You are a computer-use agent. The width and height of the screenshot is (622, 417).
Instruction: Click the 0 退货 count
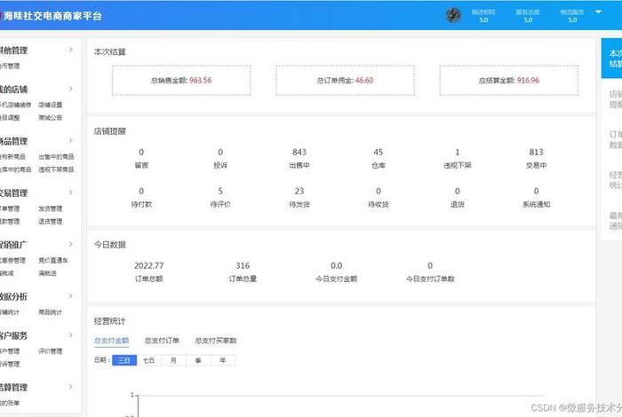click(458, 192)
